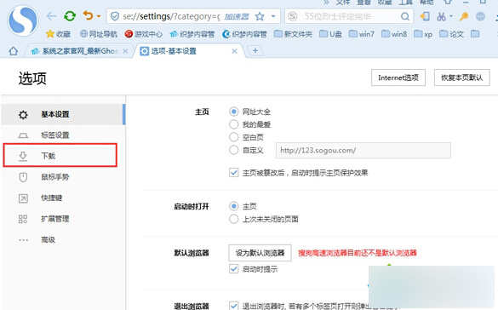
Task: Click the Sogou browser logo
Action: pyautogui.click(x=23, y=20)
